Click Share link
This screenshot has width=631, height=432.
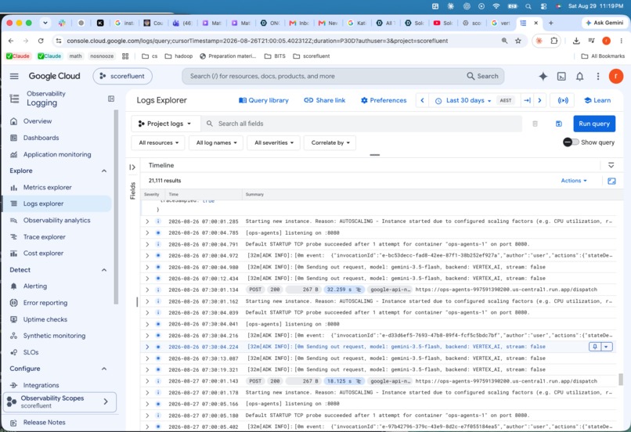point(324,100)
